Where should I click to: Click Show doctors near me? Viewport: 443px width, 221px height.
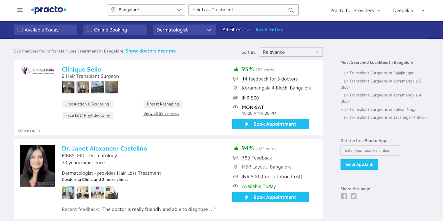click(x=151, y=51)
